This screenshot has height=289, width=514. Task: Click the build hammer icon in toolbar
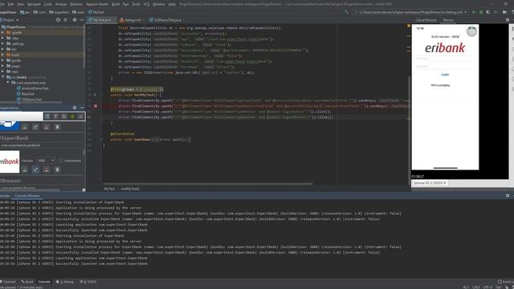click(346, 12)
